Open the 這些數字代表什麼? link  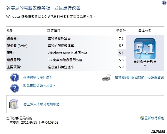click(37, 77)
